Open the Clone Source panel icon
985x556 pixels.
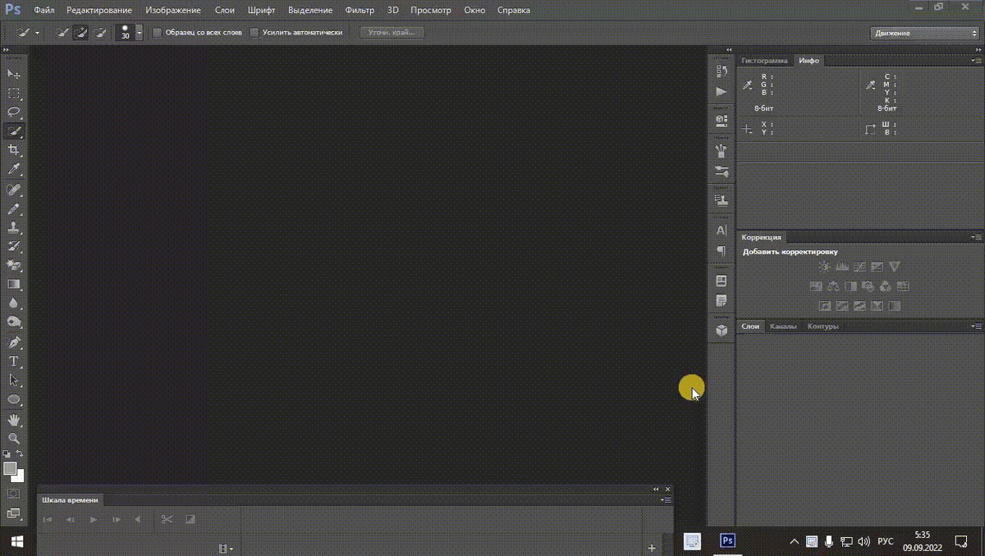click(722, 199)
